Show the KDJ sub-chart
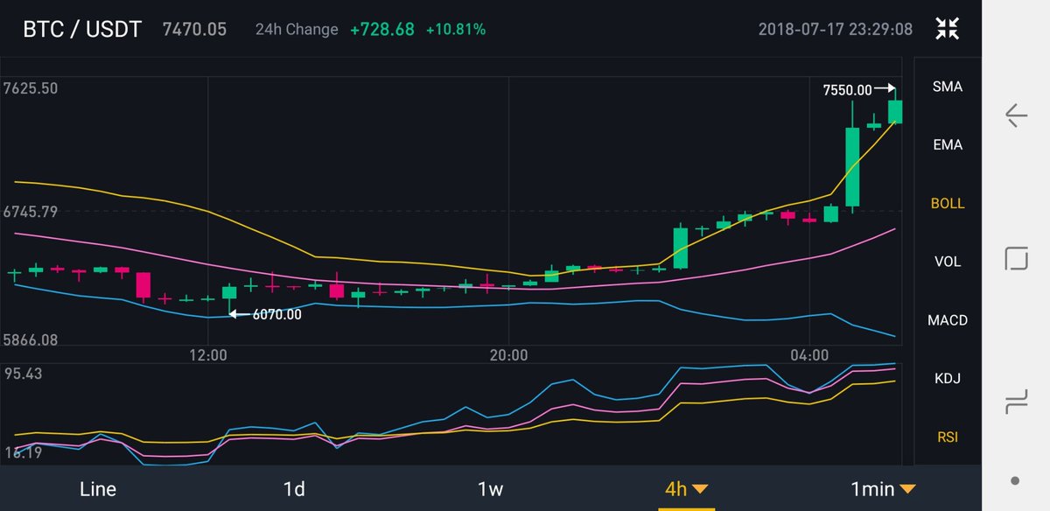The image size is (1050, 511). coord(948,378)
